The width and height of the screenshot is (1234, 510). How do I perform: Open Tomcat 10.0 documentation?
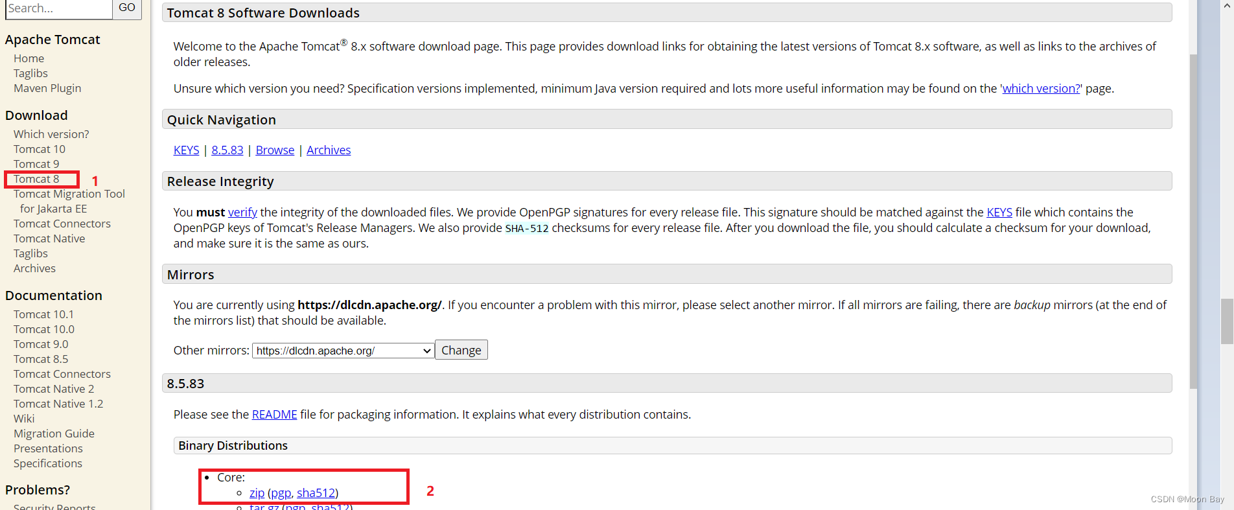pyautogui.click(x=44, y=329)
